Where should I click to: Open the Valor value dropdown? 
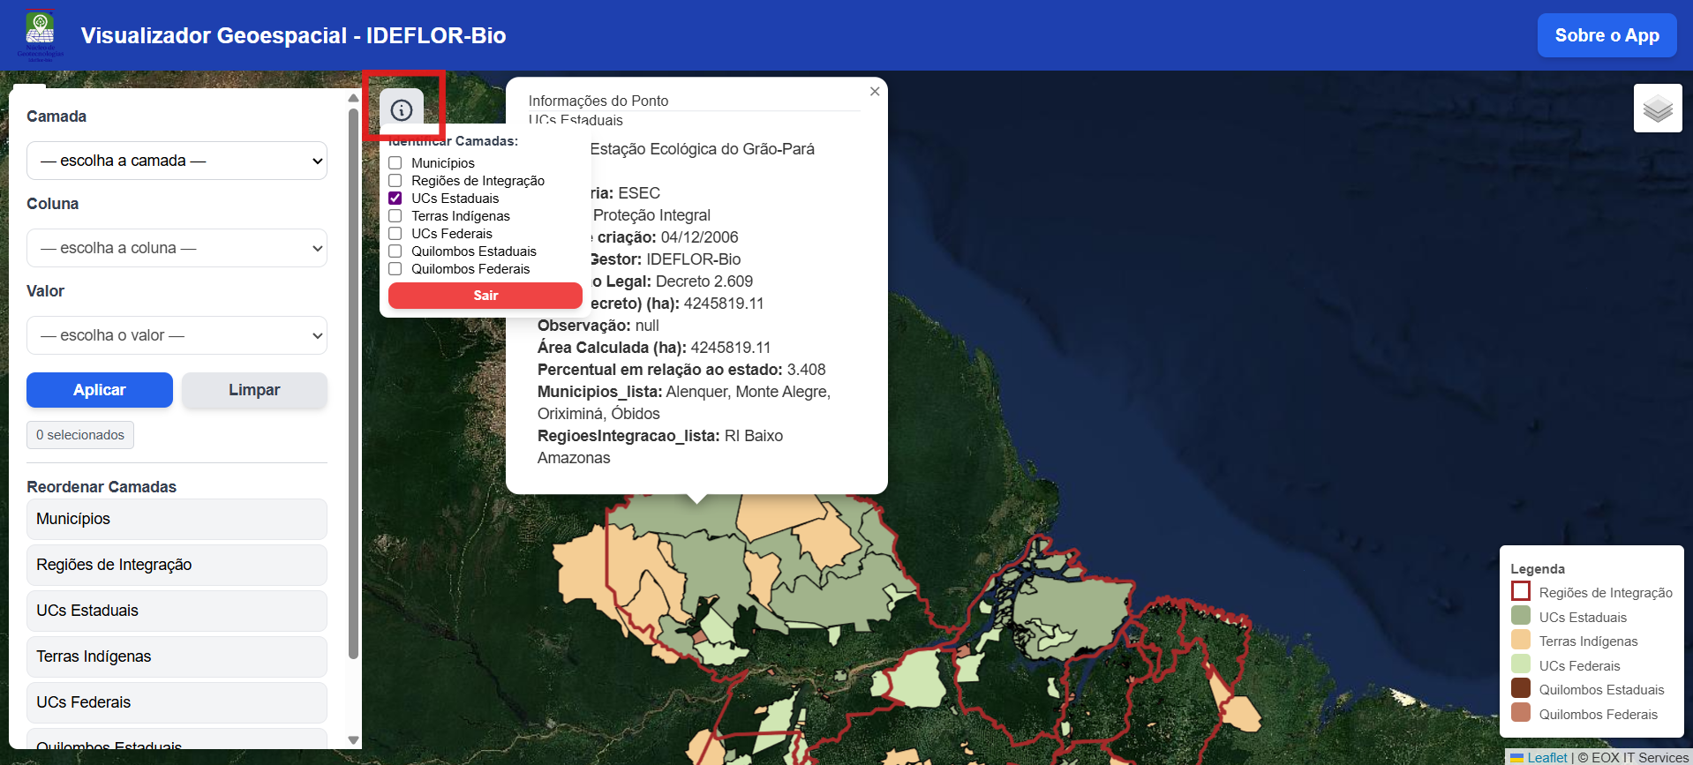pyautogui.click(x=177, y=335)
